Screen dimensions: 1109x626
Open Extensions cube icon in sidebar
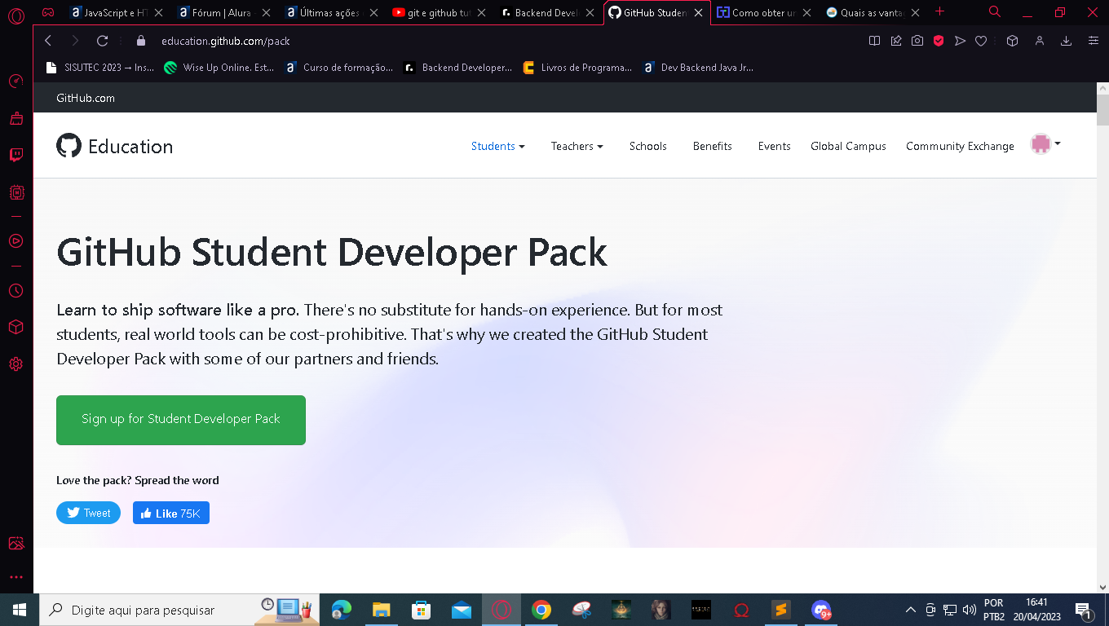pos(15,327)
